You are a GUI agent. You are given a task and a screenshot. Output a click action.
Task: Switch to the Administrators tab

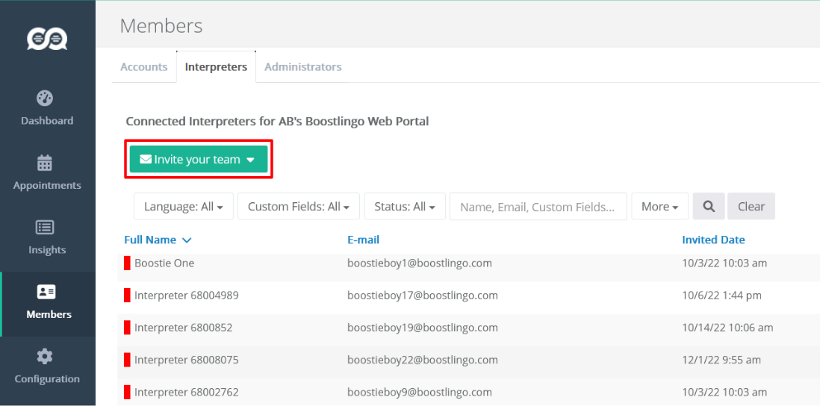click(302, 67)
